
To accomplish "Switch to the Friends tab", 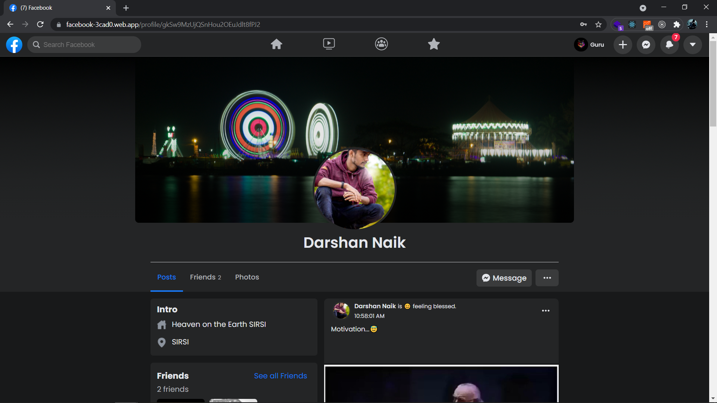I will [205, 277].
